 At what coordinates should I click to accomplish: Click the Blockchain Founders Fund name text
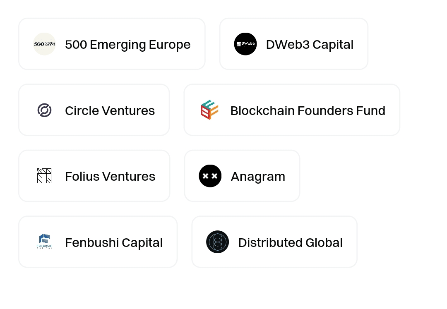tap(308, 111)
